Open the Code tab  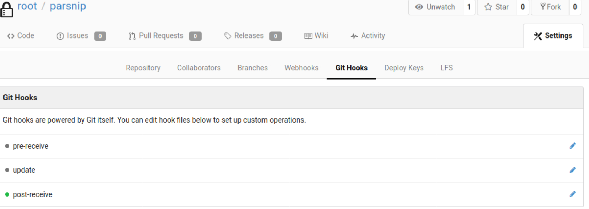[x=21, y=36]
